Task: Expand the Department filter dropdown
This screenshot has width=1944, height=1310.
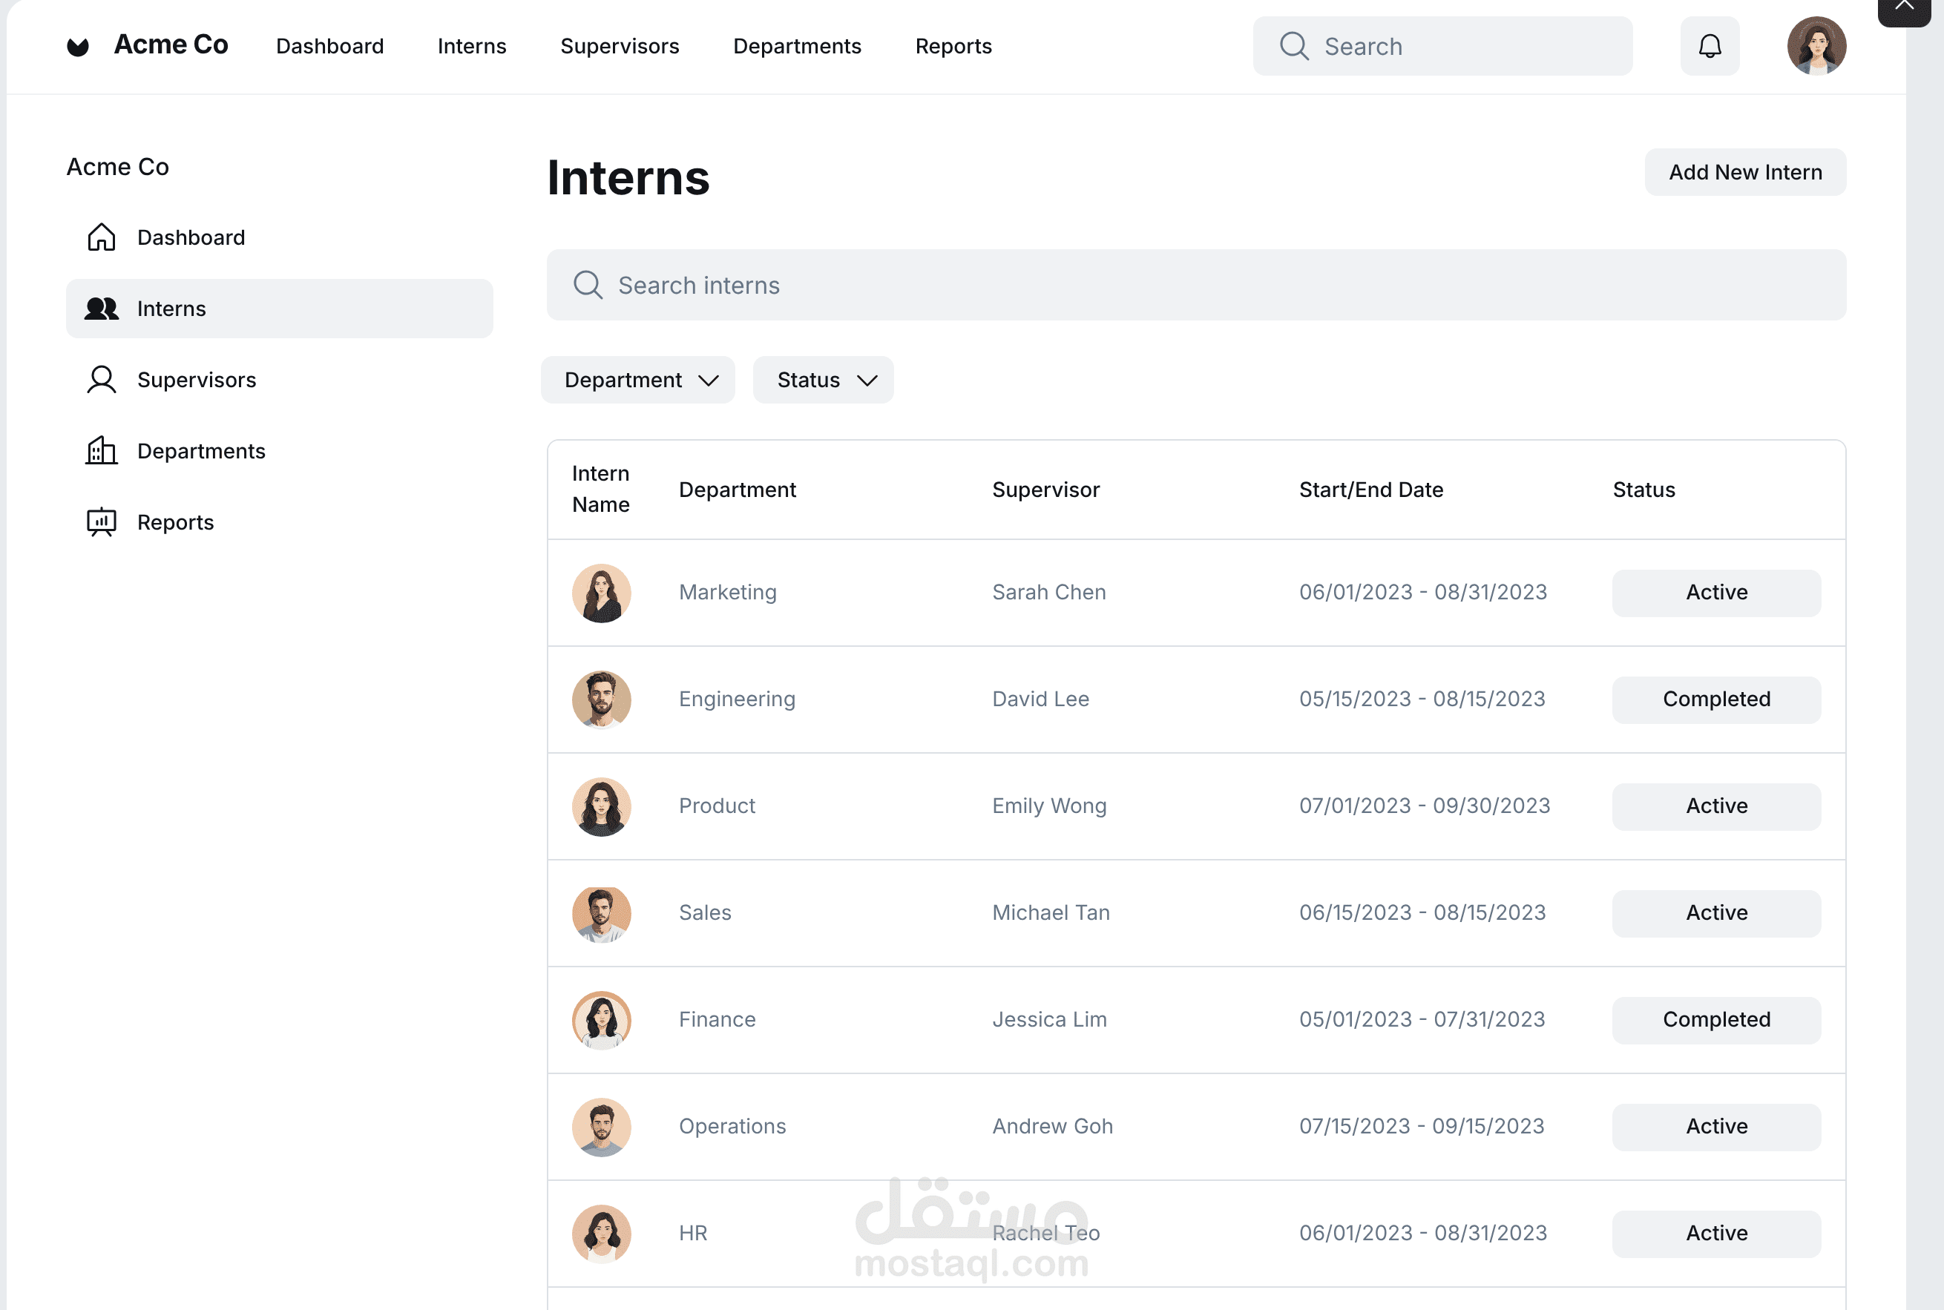Action: click(x=639, y=380)
